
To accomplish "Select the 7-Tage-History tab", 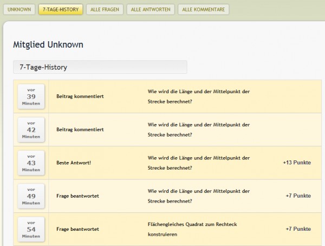I will (61, 9).
